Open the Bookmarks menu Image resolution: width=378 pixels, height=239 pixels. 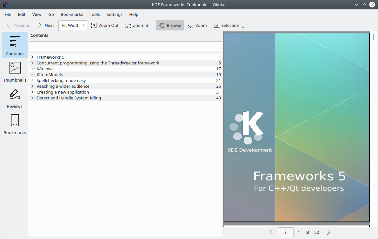[x=72, y=14]
